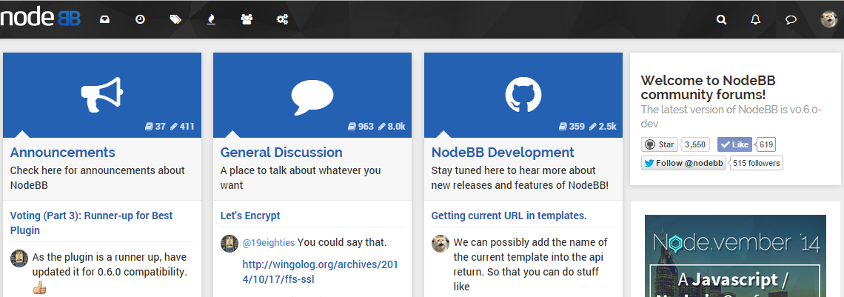Viewport: 844px width, 297px height.
Task: Click the Node.vember '14 banner image
Action: 735,256
